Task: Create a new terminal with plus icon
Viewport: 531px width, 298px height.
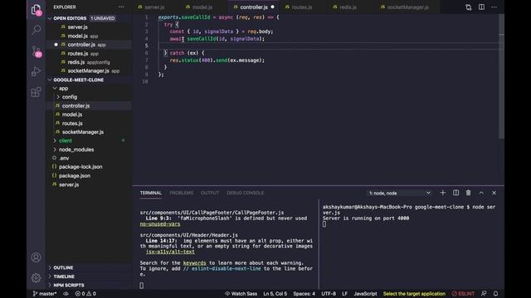Action: click(442, 193)
